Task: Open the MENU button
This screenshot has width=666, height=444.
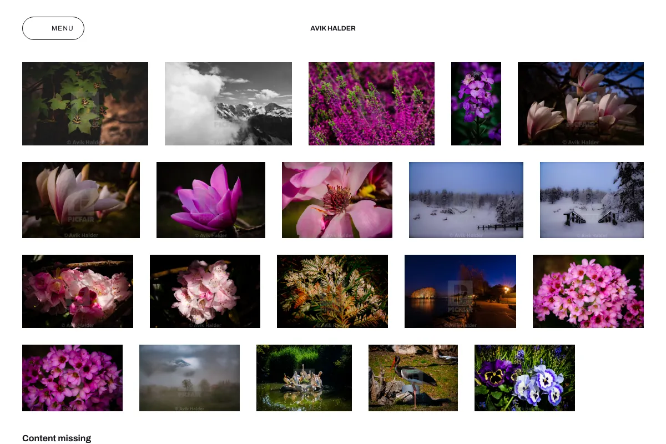Action: [53, 28]
